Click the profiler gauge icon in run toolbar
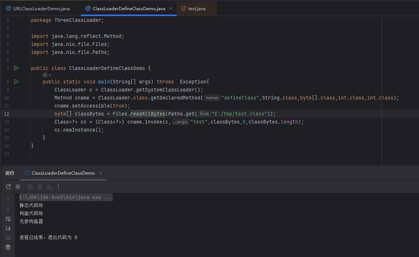The image size is (419, 257). [x=49, y=187]
